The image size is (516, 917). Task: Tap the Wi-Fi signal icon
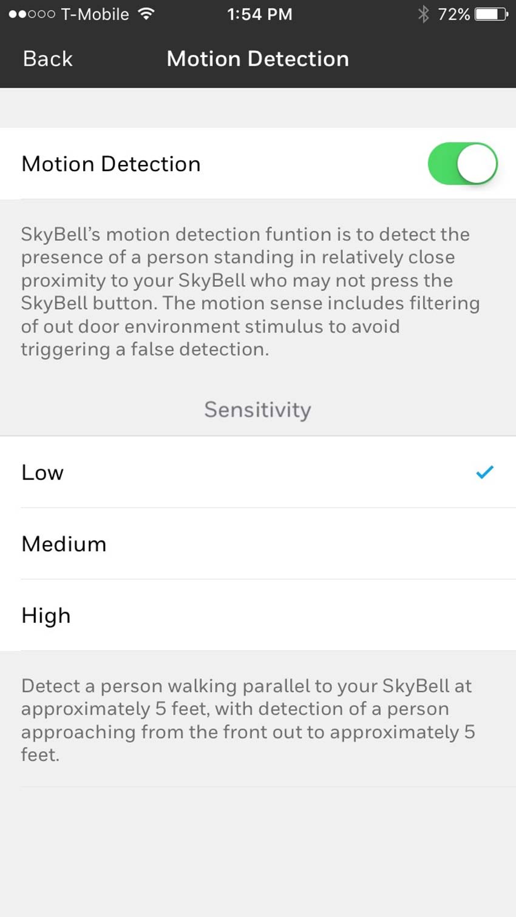146,14
